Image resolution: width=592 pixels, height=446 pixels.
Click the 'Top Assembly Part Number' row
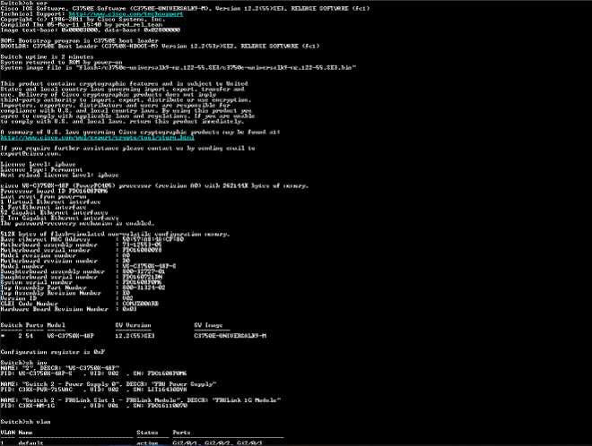pos(83,287)
